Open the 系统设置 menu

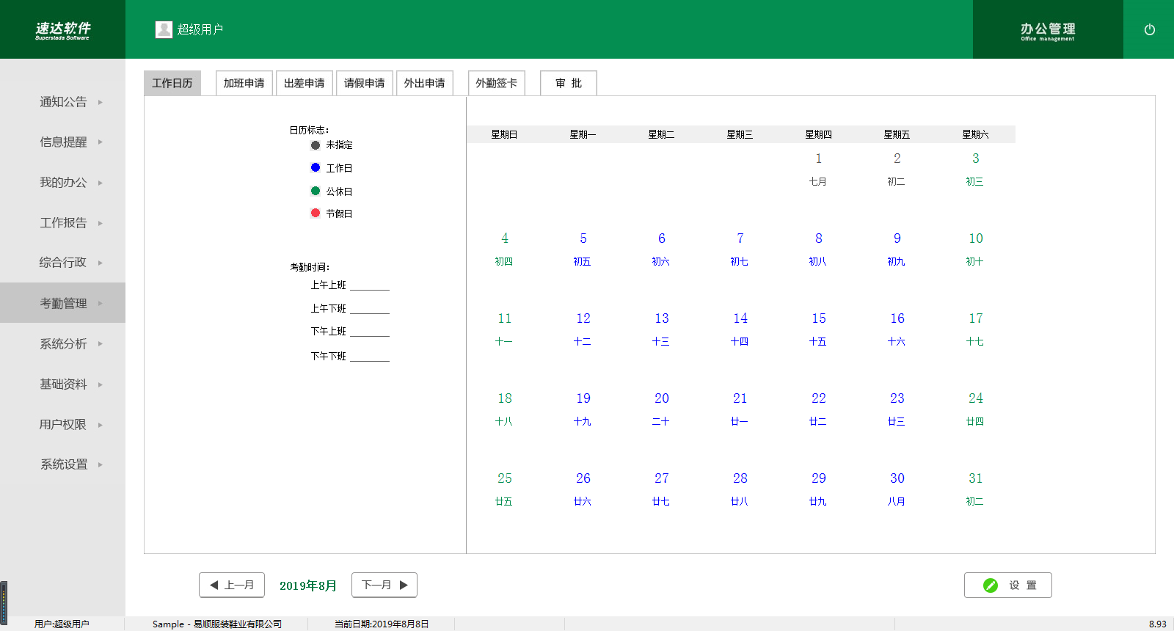63,464
